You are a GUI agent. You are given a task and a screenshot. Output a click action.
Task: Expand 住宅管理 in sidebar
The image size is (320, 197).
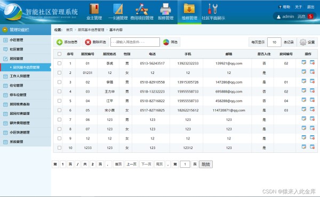tap(26, 86)
